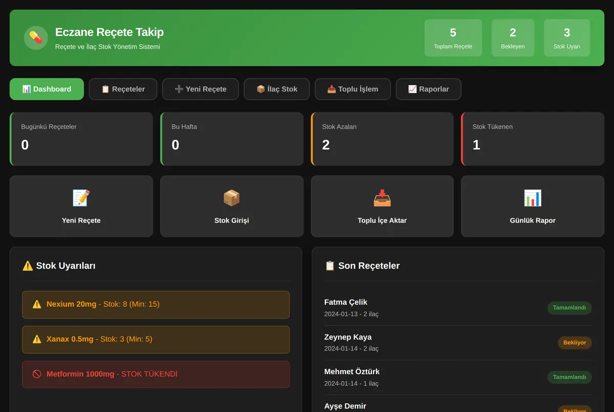Screen dimensions: 614x412
Task: Click the Xanax 0.5mg alert text
Action: click(x=99, y=339)
